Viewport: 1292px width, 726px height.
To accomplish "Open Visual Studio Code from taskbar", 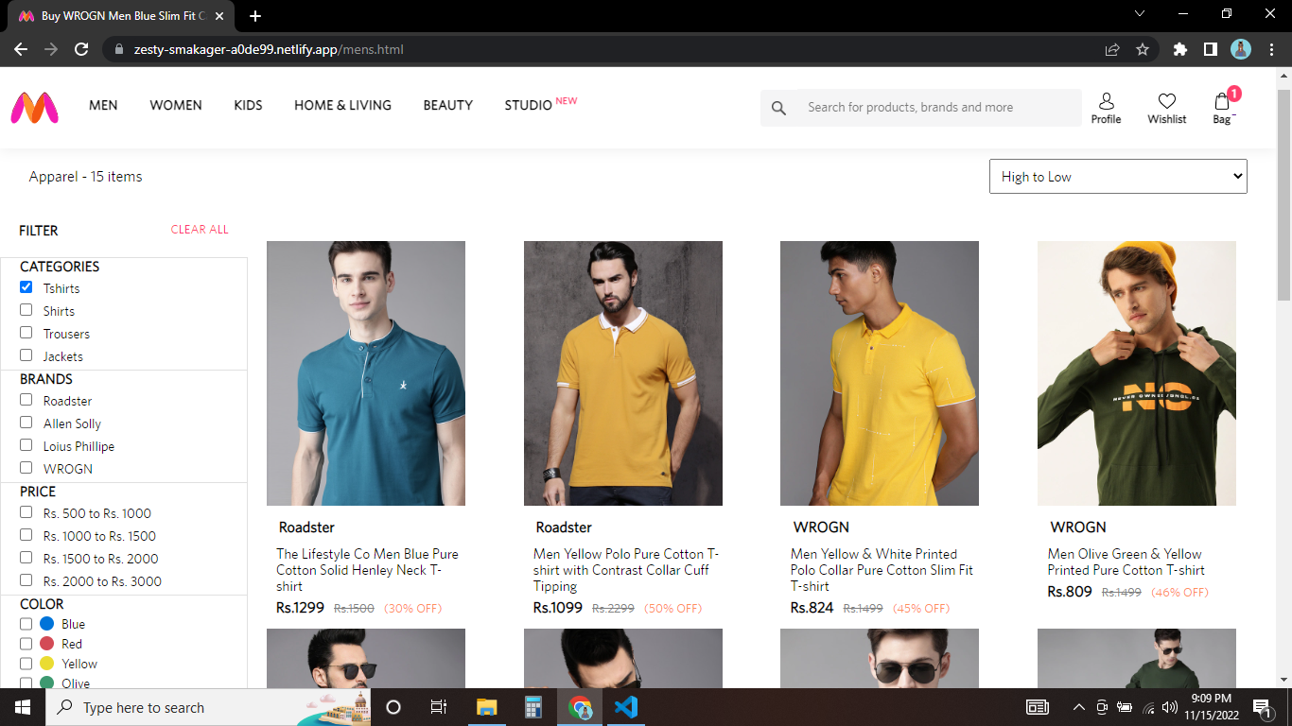I will point(625,707).
